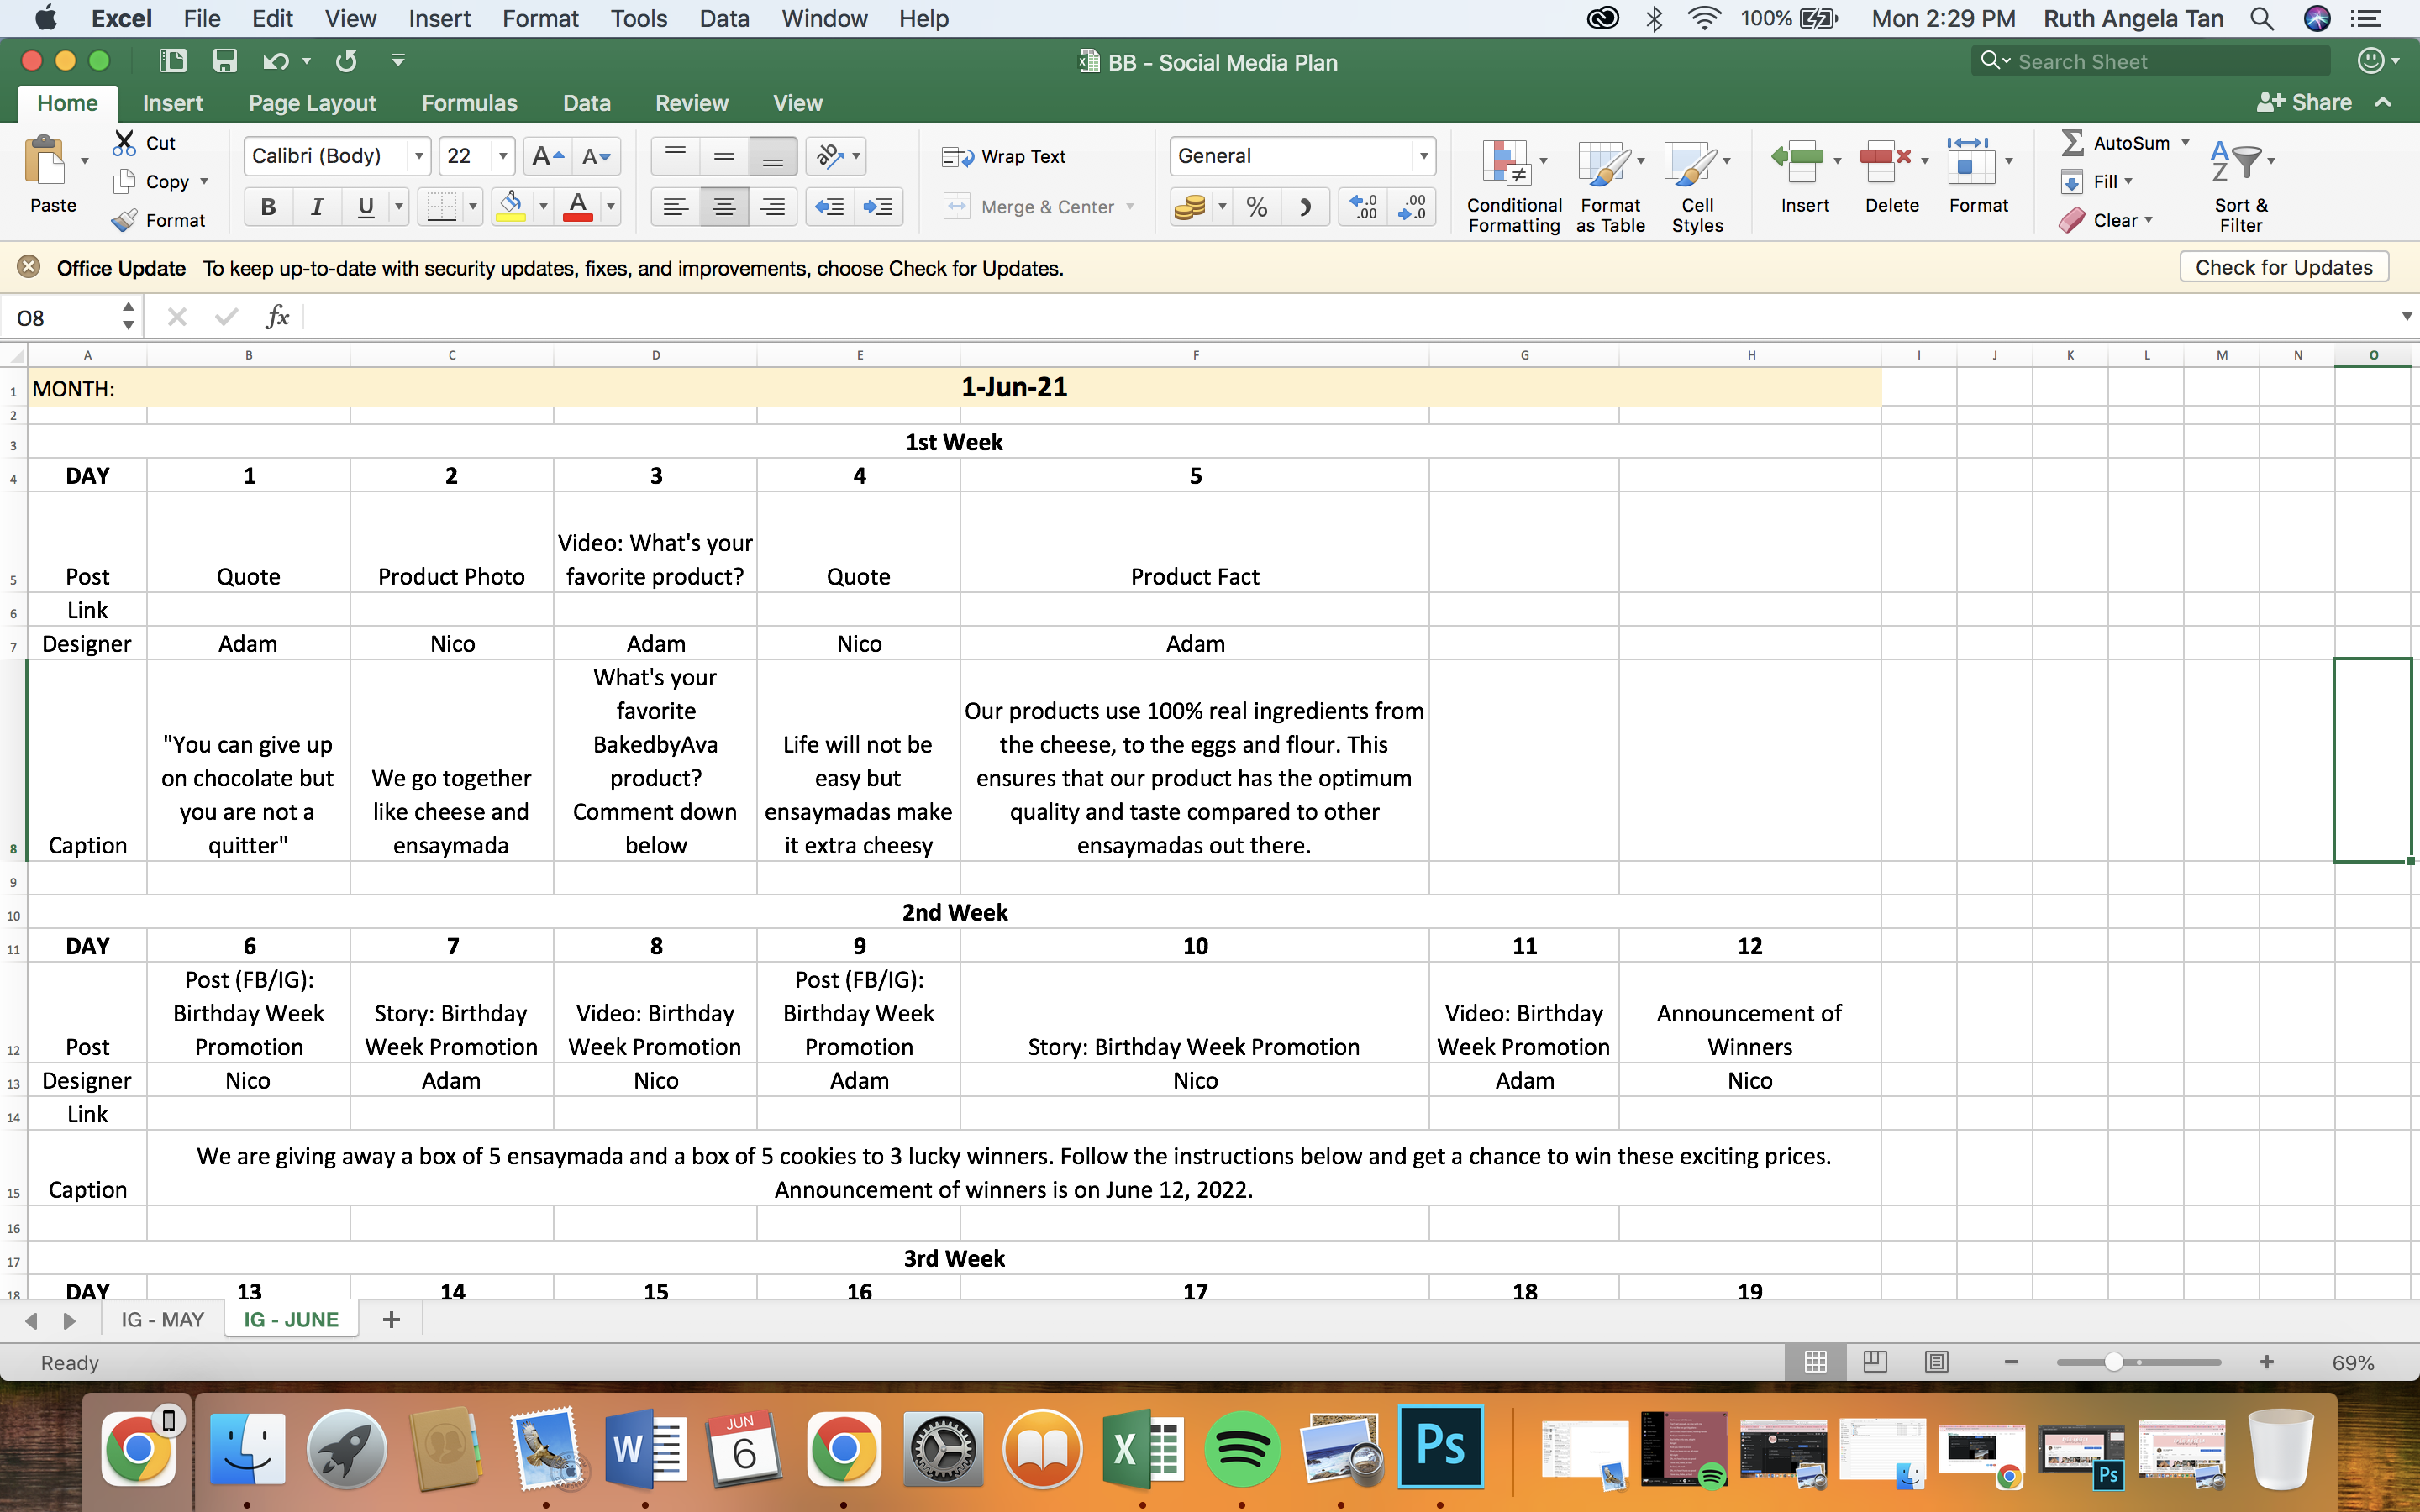Toggle top vertical alignment
This screenshot has width=2420, height=1512.
click(675, 156)
